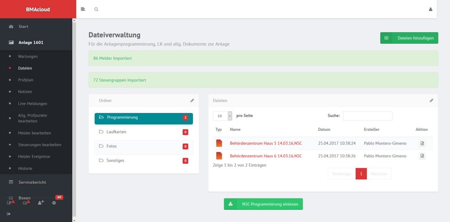The width and height of the screenshot is (450, 222).
Task: Open Notizen
Action: pyautogui.click(x=25, y=92)
